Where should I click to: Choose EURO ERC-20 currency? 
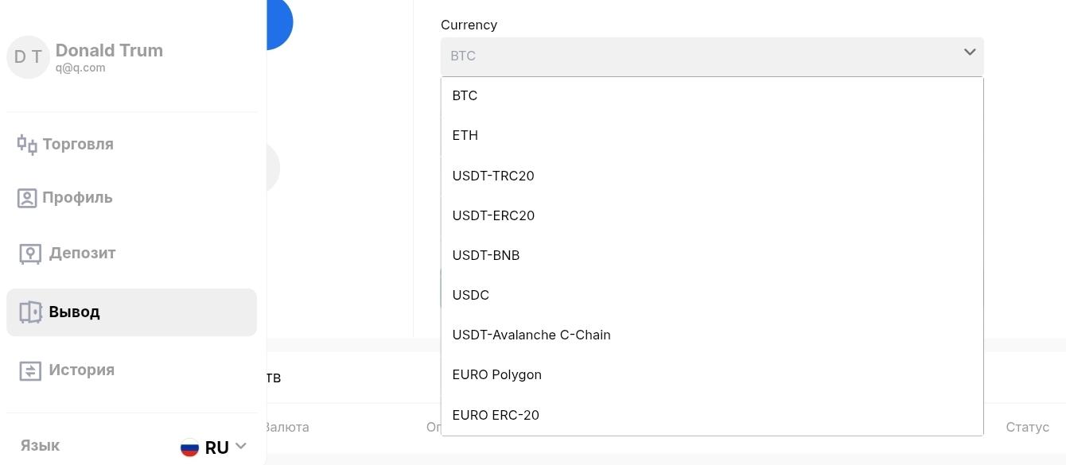tap(712, 415)
